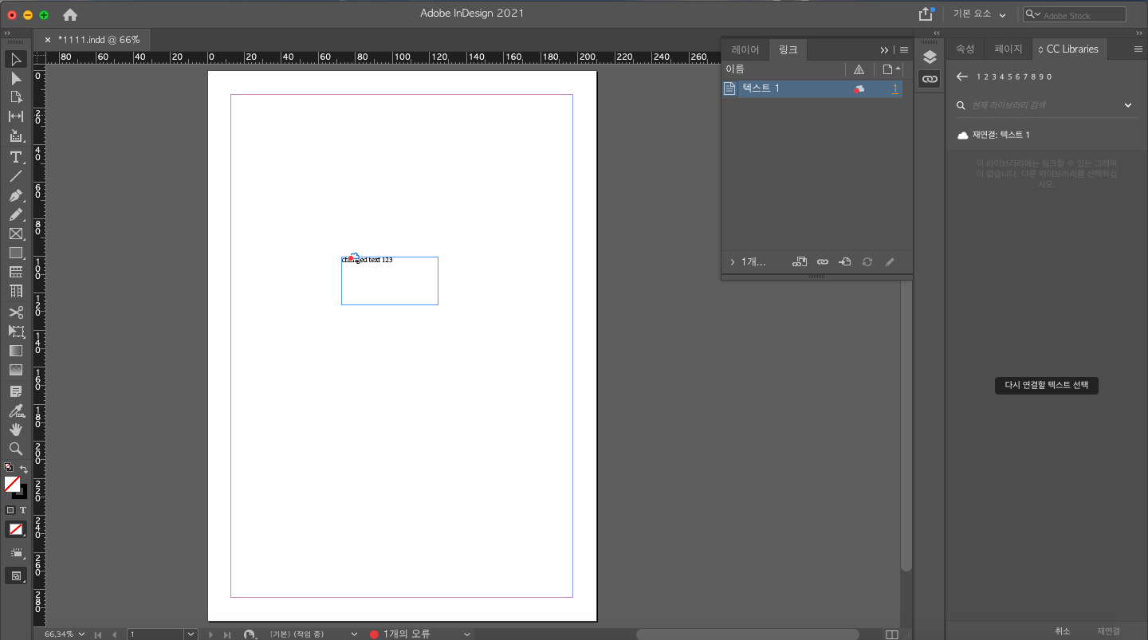Expand link info for 텍스트 1
Screen dimensions: 1148x640
click(x=732, y=261)
